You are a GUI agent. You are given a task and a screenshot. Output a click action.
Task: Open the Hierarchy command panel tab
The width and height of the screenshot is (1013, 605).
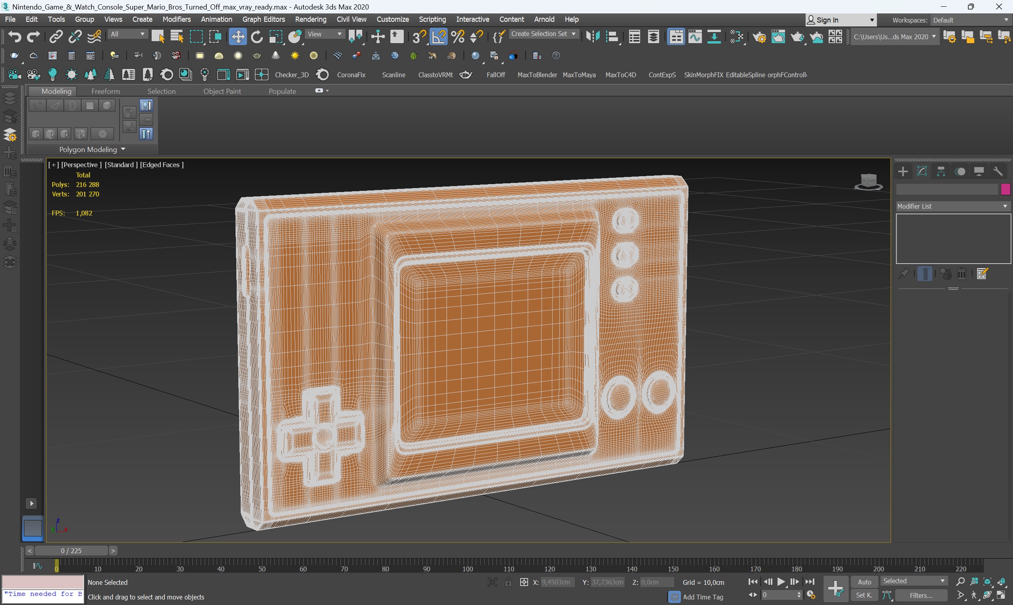pos(941,171)
